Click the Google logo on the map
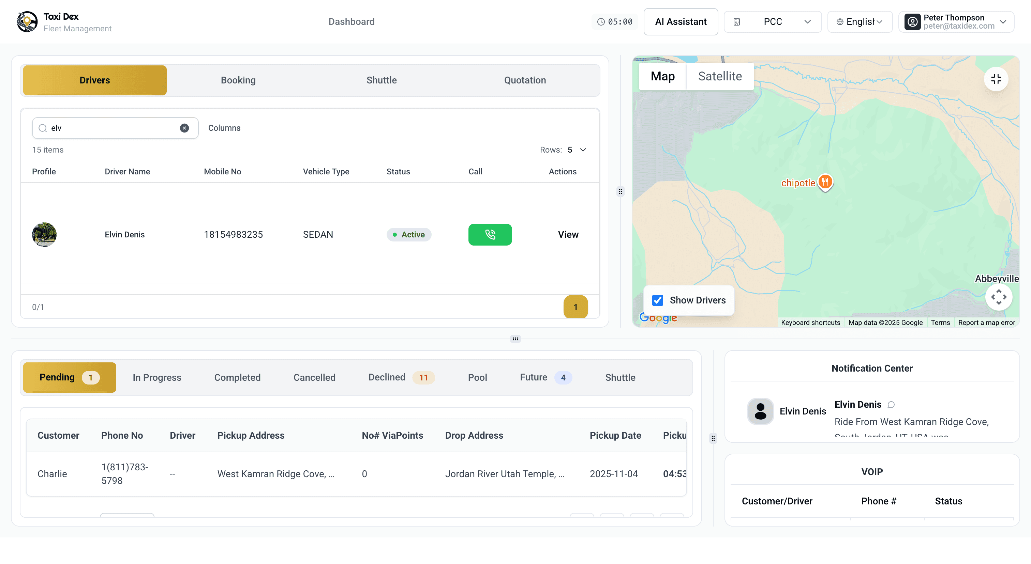The height and width of the screenshot is (564, 1031). click(658, 318)
